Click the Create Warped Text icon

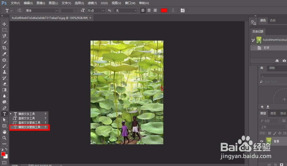173,10
